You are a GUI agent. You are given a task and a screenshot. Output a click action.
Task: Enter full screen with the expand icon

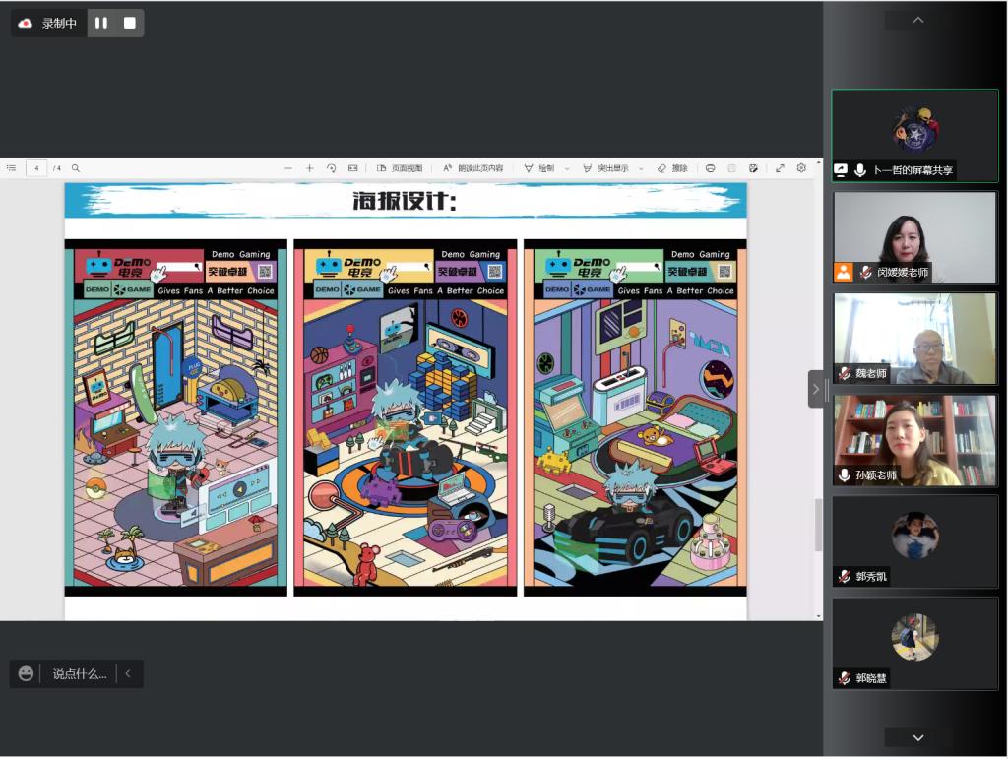coord(780,168)
